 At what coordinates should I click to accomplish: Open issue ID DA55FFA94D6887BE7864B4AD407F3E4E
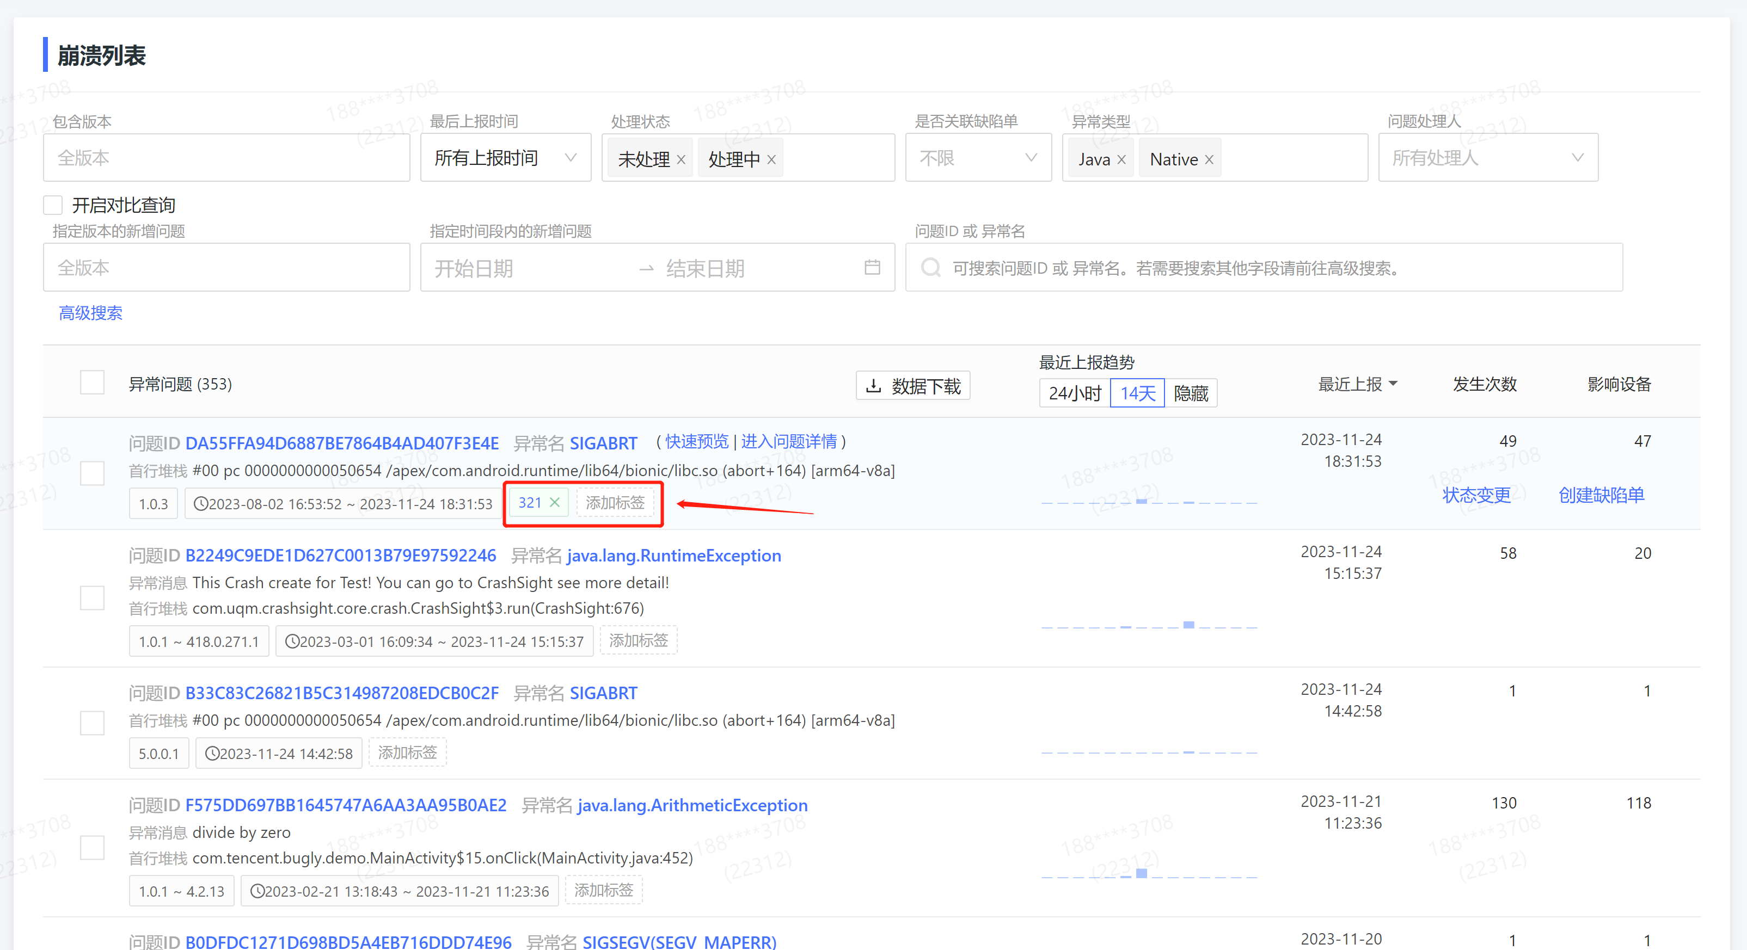coord(342,443)
